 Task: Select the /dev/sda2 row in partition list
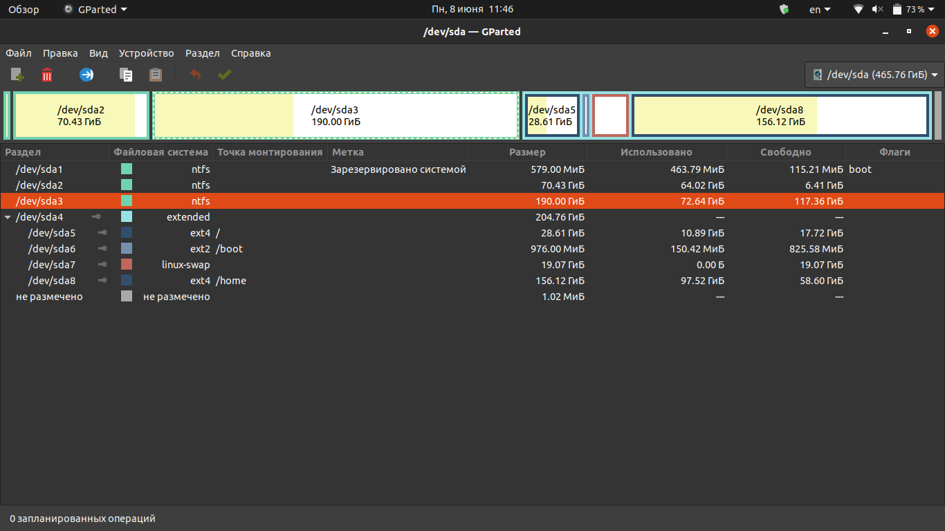tap(472, 185)
